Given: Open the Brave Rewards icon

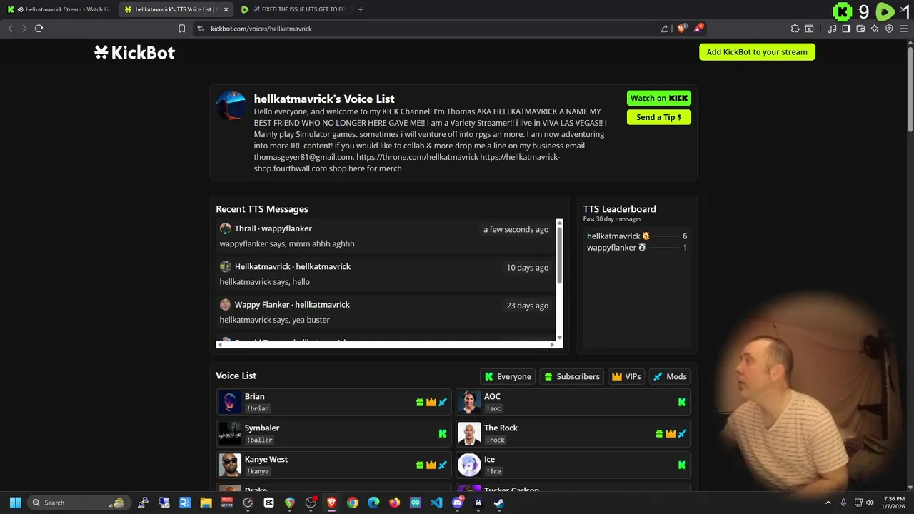Looking at the screenshot, I should coord(699,29).
